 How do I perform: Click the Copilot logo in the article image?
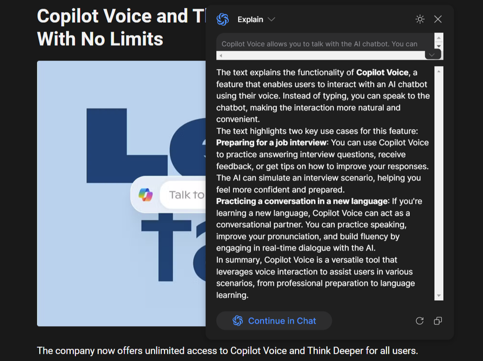[145, 195]
